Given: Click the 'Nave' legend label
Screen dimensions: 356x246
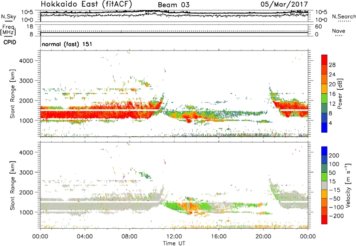Looking at the screenshot, I should 339,31.
